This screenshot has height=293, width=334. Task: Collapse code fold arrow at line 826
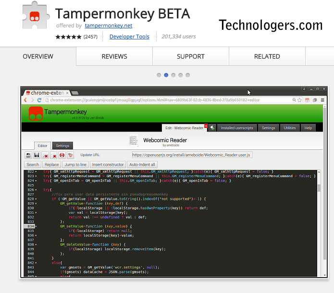click(36, 190)
